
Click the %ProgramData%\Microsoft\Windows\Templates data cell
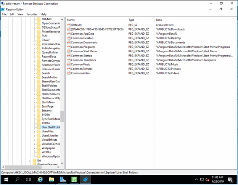coord(186,60)
